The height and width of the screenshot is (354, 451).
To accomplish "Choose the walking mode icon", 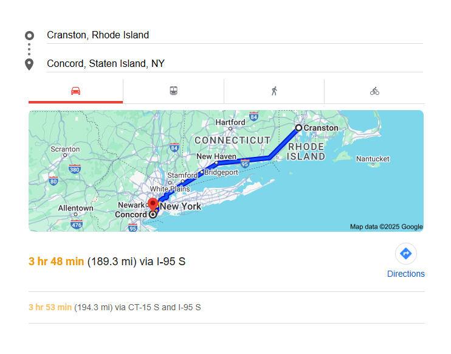I will pos(274,91).
